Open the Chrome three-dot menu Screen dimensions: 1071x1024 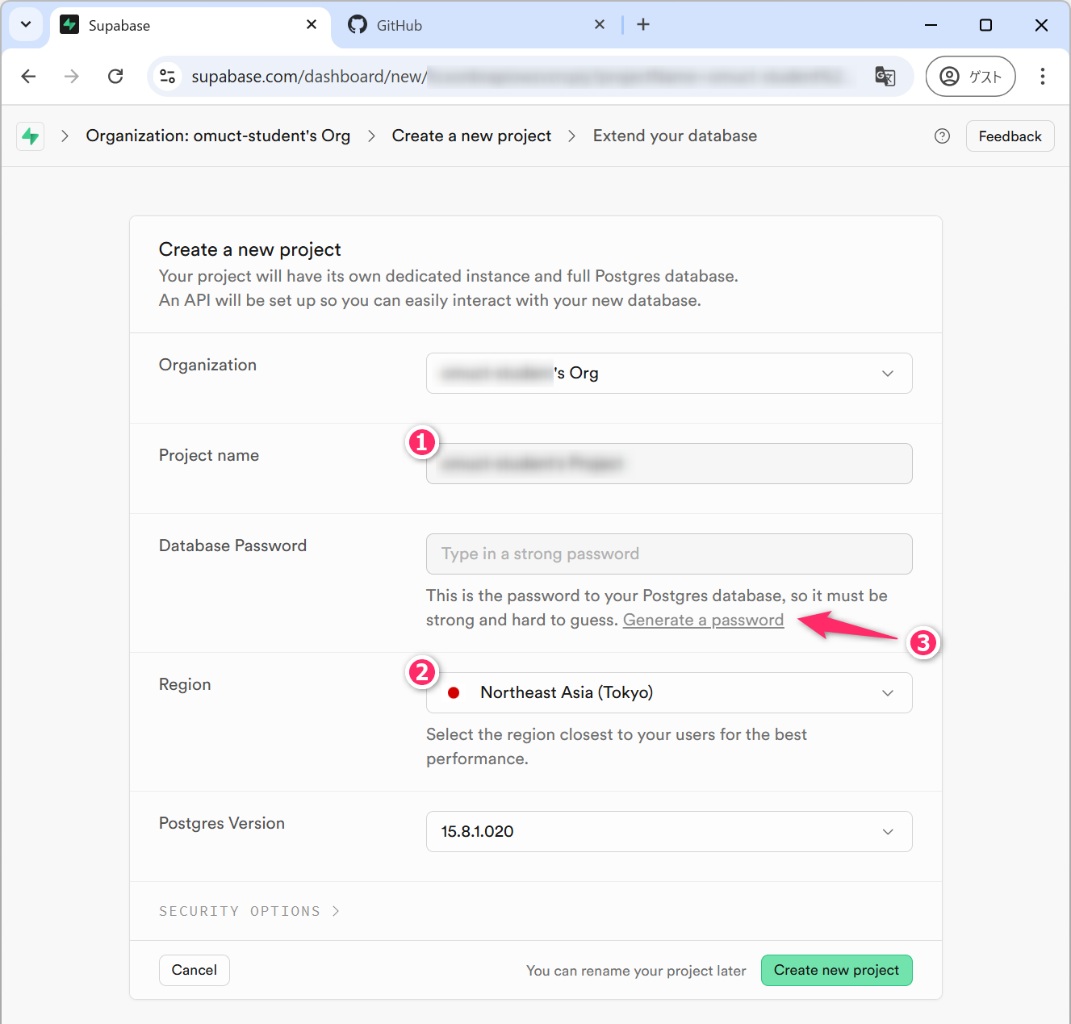tap(1042, 77)
